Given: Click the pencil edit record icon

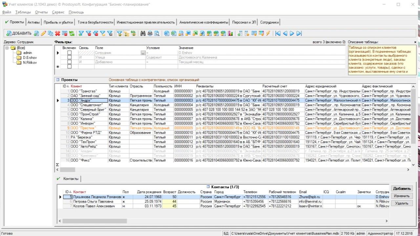Looking at the screenshot, I should (43, 33).
